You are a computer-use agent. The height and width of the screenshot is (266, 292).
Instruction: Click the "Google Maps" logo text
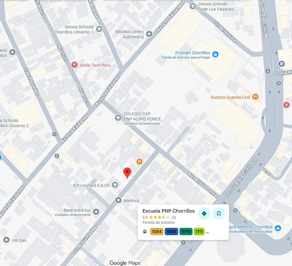point(125,263)
